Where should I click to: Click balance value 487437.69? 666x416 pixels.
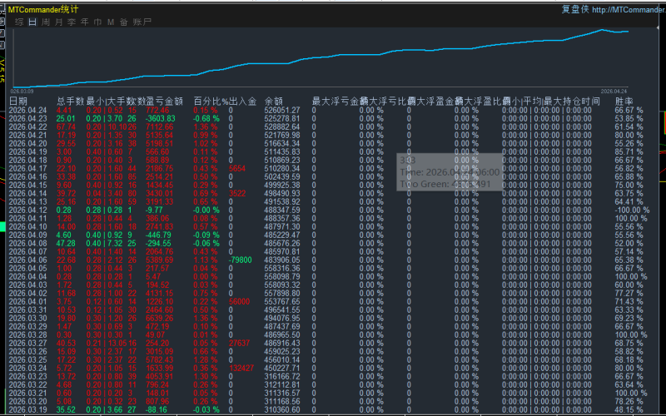282,327
